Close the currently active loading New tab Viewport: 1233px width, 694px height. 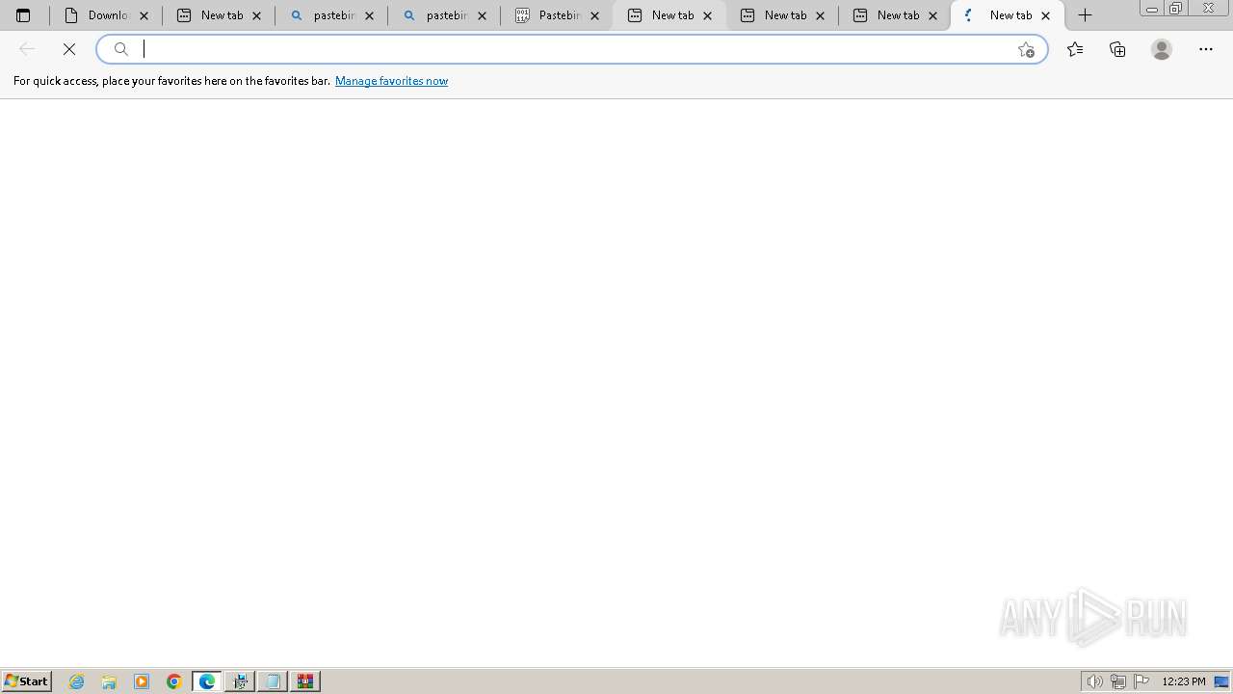point(1046,15)
